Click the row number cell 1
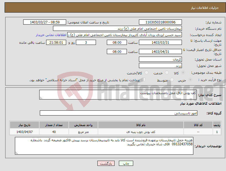226x171 pixels. pyautogui.click(x=217, y=132)
